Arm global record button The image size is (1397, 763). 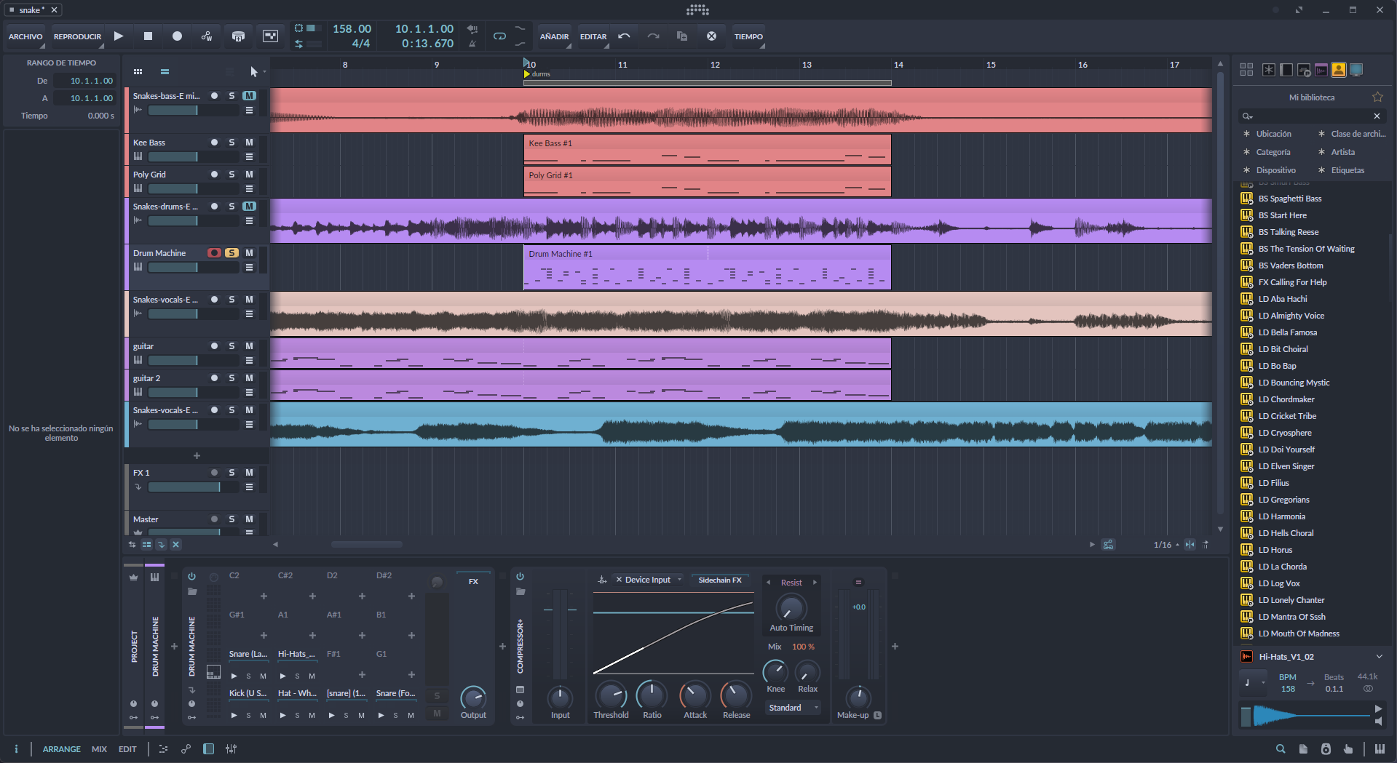177,36
